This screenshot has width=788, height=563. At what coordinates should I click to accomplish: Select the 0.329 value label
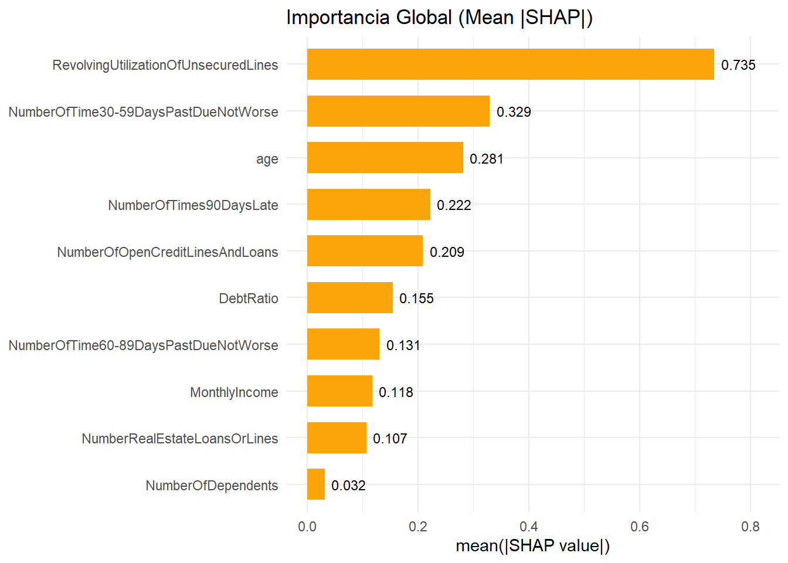click(x=514, y=112)
